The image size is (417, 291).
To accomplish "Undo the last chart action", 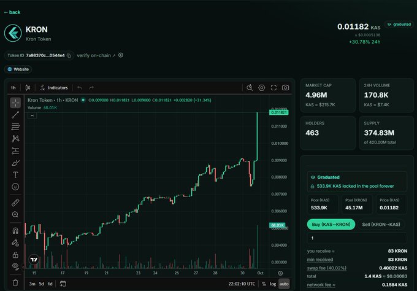I will (x=80, y=88).
